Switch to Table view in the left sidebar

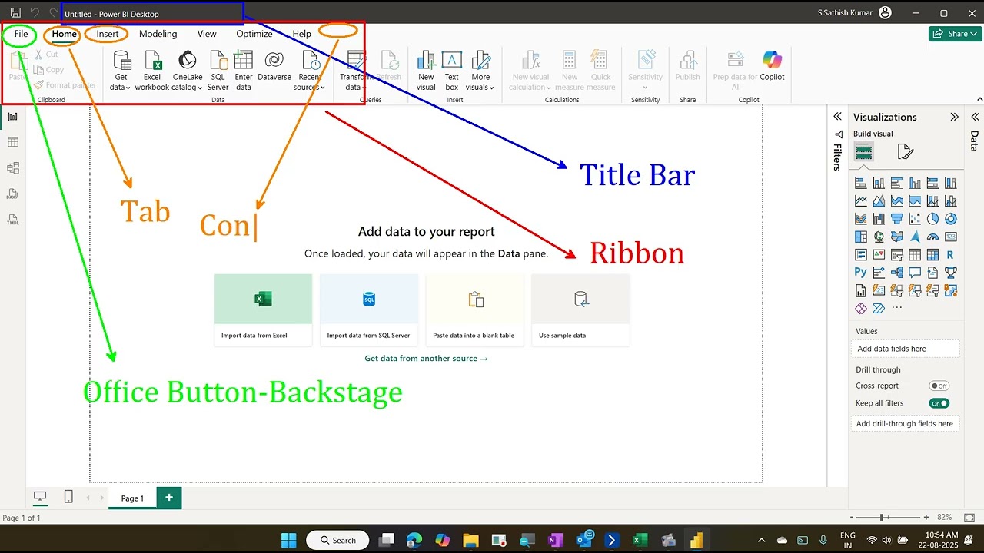coord(13,142)
